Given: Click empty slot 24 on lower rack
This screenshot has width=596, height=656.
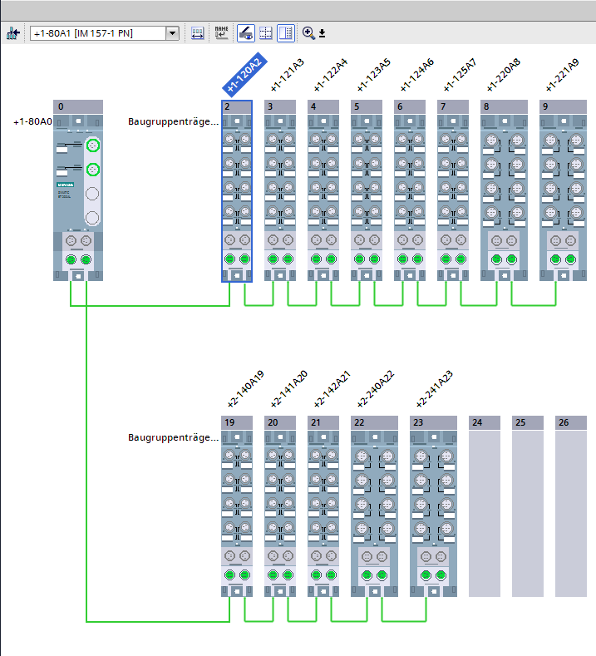Looking at the screenshot, I should [x=483, y=511].
